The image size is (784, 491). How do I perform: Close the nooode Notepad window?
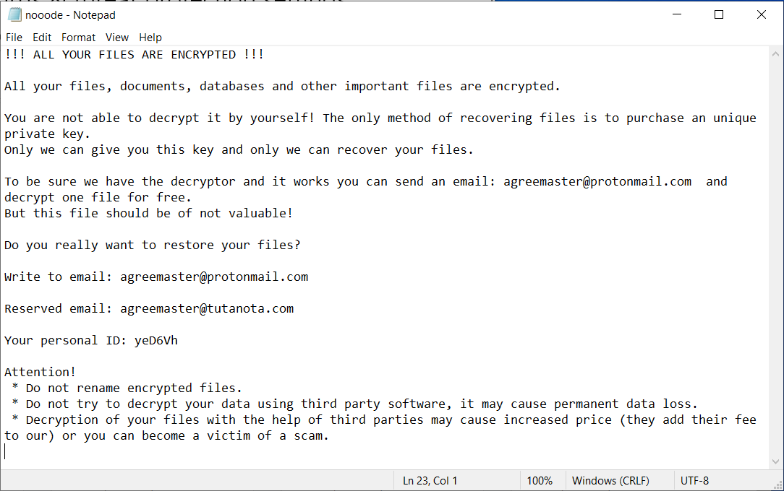[762, 14]
